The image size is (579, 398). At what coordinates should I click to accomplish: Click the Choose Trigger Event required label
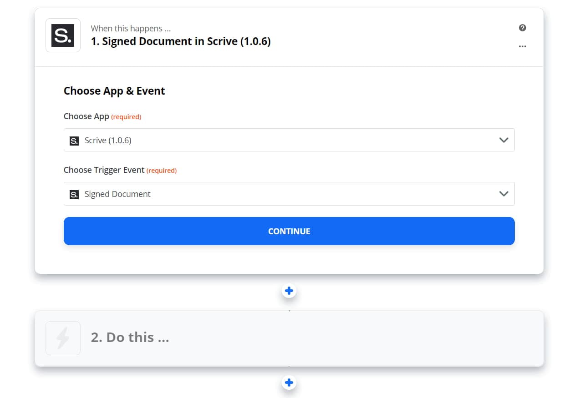[120, 170]
